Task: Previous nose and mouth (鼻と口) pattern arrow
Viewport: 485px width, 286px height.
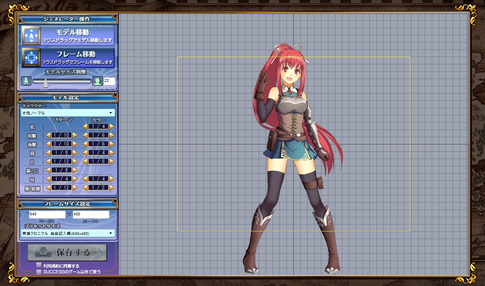Action: click(48, 170)
